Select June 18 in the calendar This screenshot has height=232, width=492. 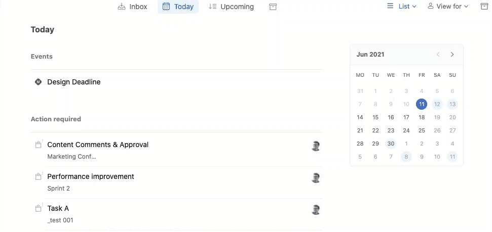click(422, 117)
